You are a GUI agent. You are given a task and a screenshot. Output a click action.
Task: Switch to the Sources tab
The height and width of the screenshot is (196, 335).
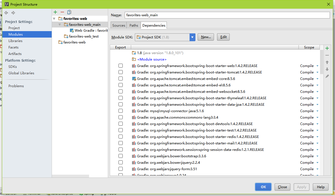[x=118, y=26]
